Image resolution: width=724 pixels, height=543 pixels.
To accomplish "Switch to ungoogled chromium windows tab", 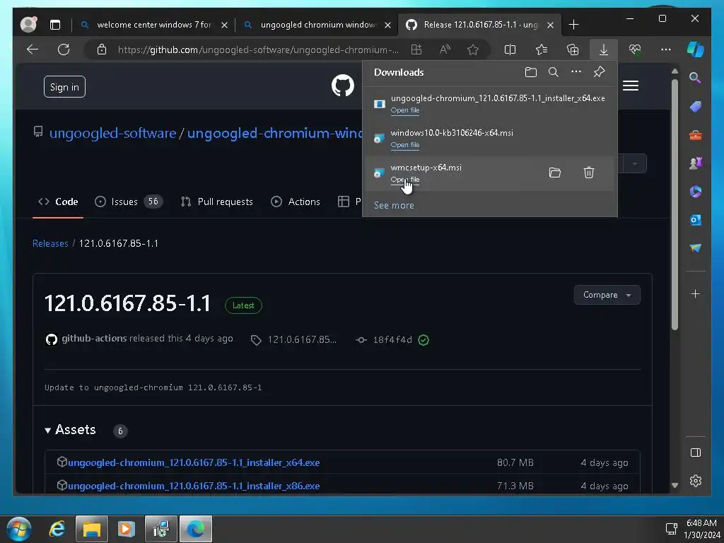I will coord(318,25).
